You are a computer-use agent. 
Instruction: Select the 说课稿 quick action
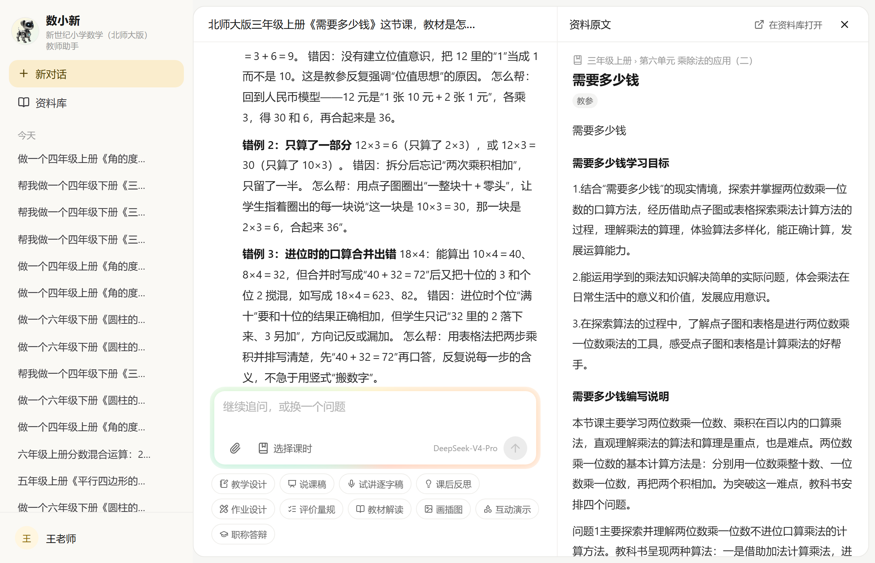(x=307, y=484)
